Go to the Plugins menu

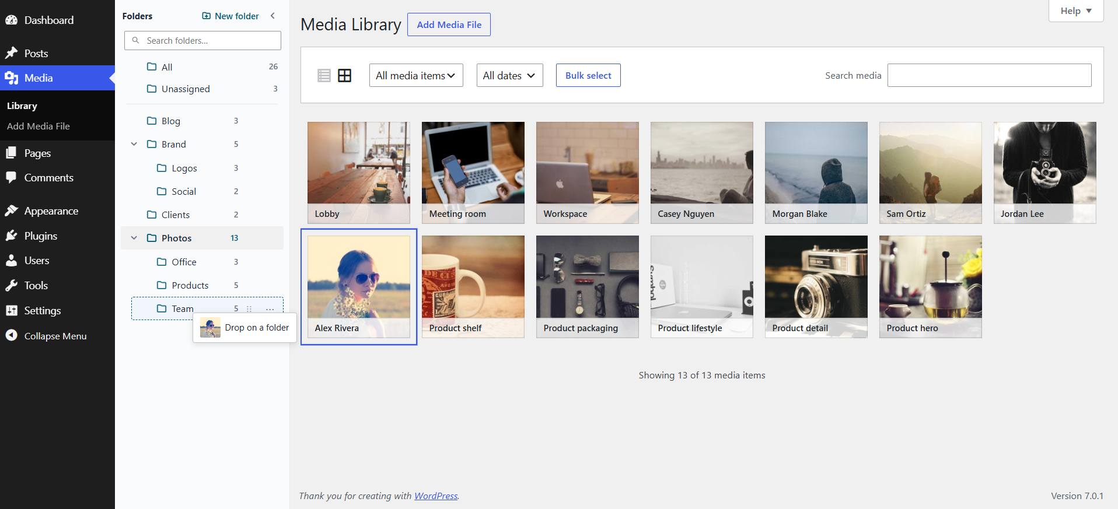click(41, 236)
